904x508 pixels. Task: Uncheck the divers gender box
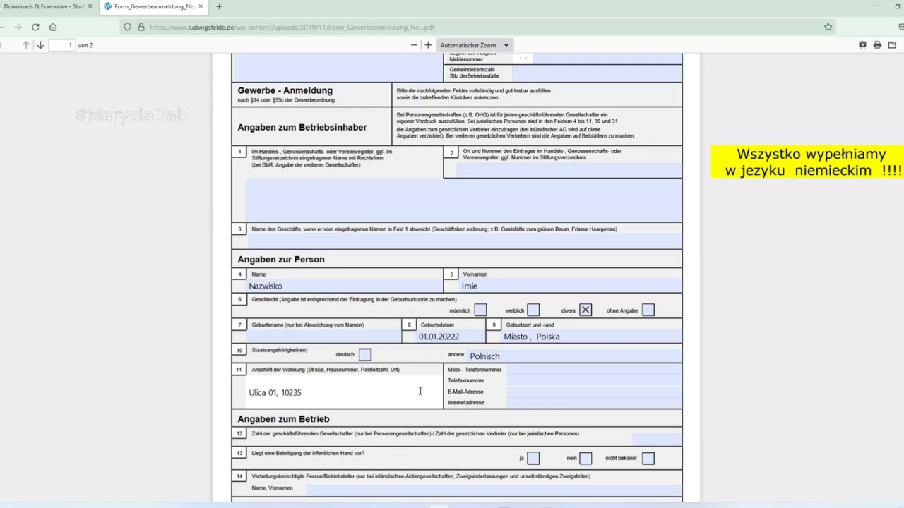(x=585, y=310)
